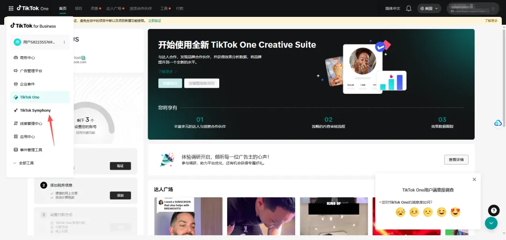Image resolution: width=506 pixels, height=240 pixels.
Task: Click the 立即验证 link in banner
Action: [155, 21]
